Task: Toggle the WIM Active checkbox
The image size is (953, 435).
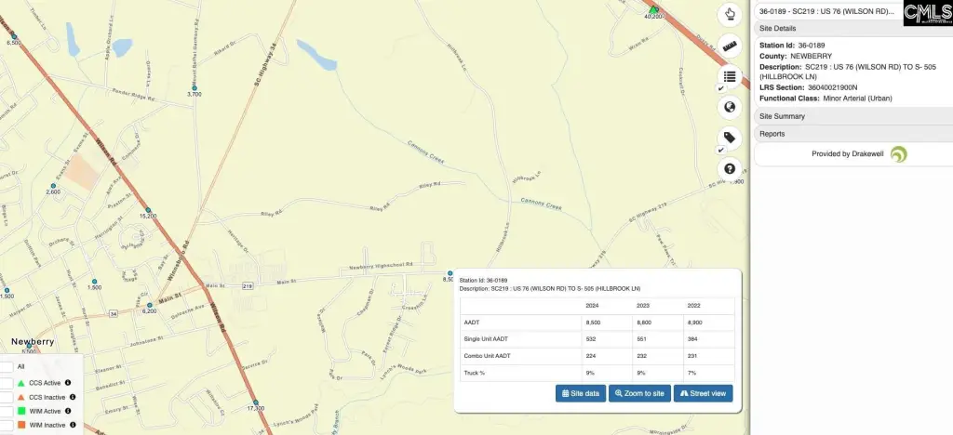Action: [x=7, y=411]
